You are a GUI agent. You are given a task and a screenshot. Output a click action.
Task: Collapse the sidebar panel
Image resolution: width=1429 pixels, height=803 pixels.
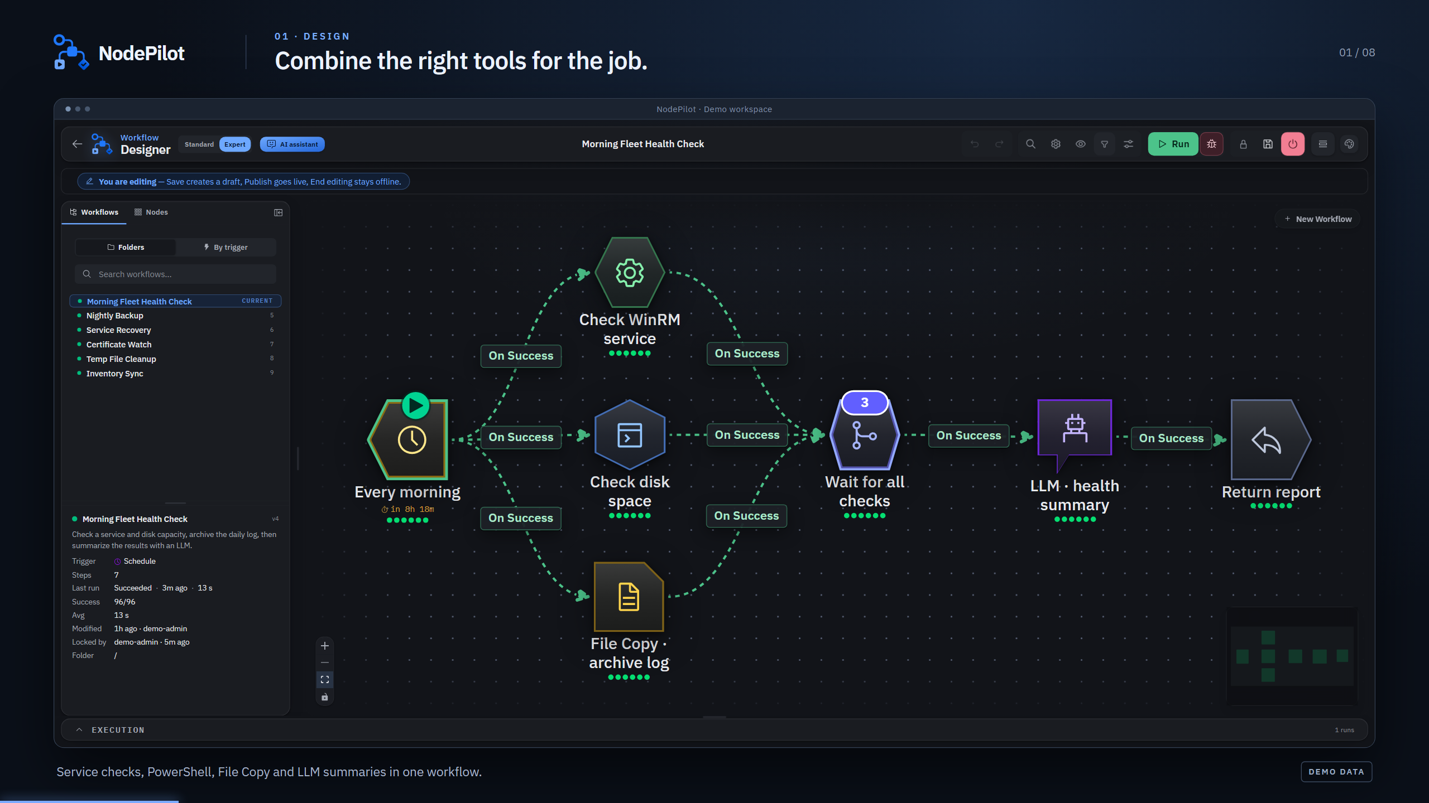(x=278, y=212)
